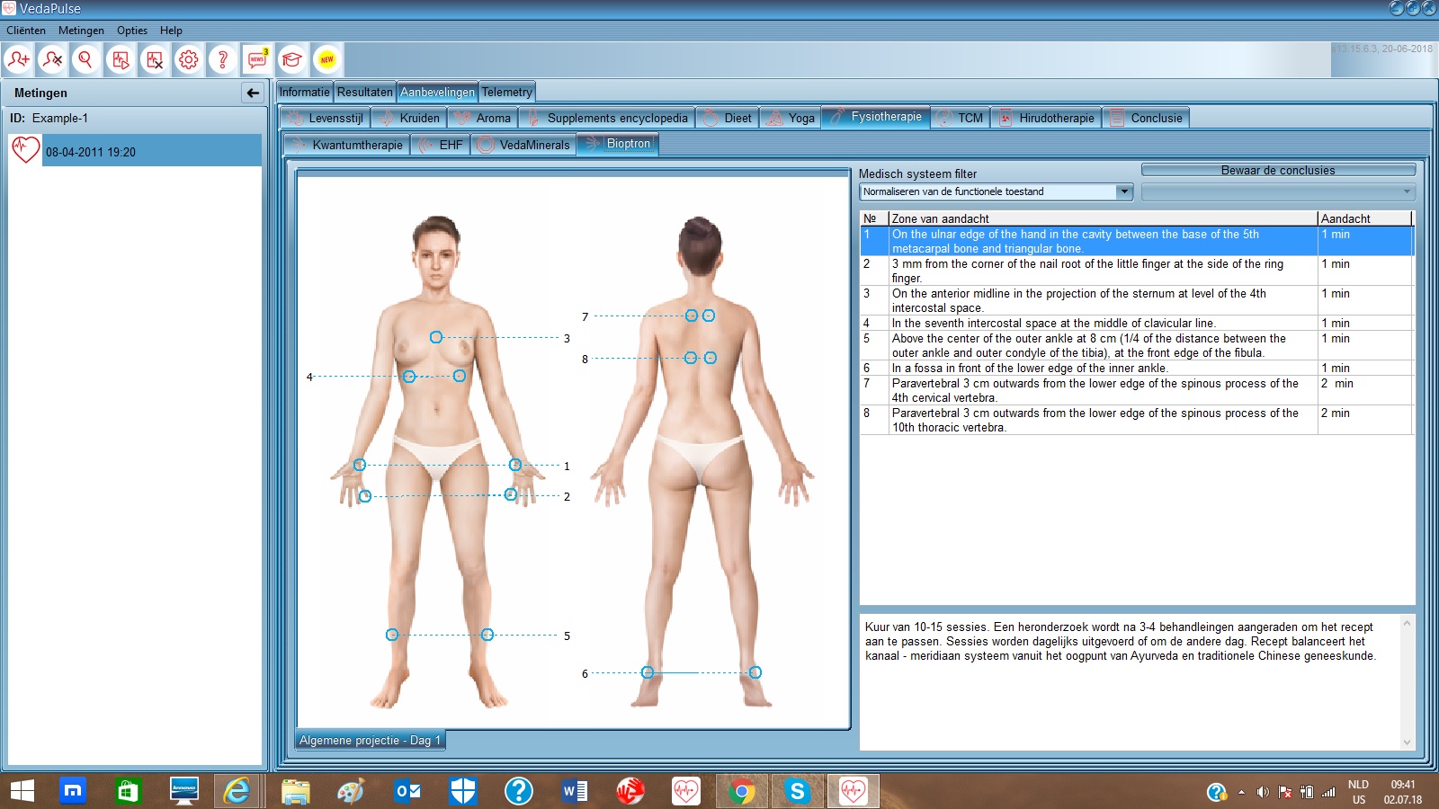Screen dimensions: 1439x809
Task: Click the delete client icon
Action: coord(52,60)
